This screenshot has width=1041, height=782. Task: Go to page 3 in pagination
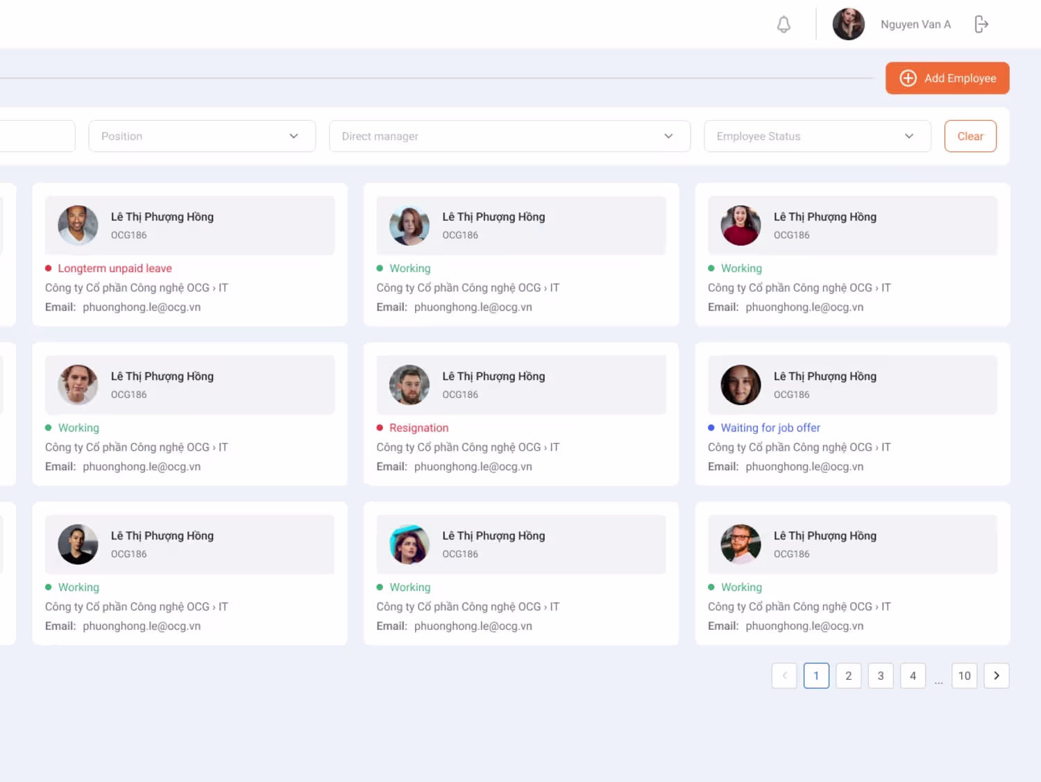click(881, 676)
